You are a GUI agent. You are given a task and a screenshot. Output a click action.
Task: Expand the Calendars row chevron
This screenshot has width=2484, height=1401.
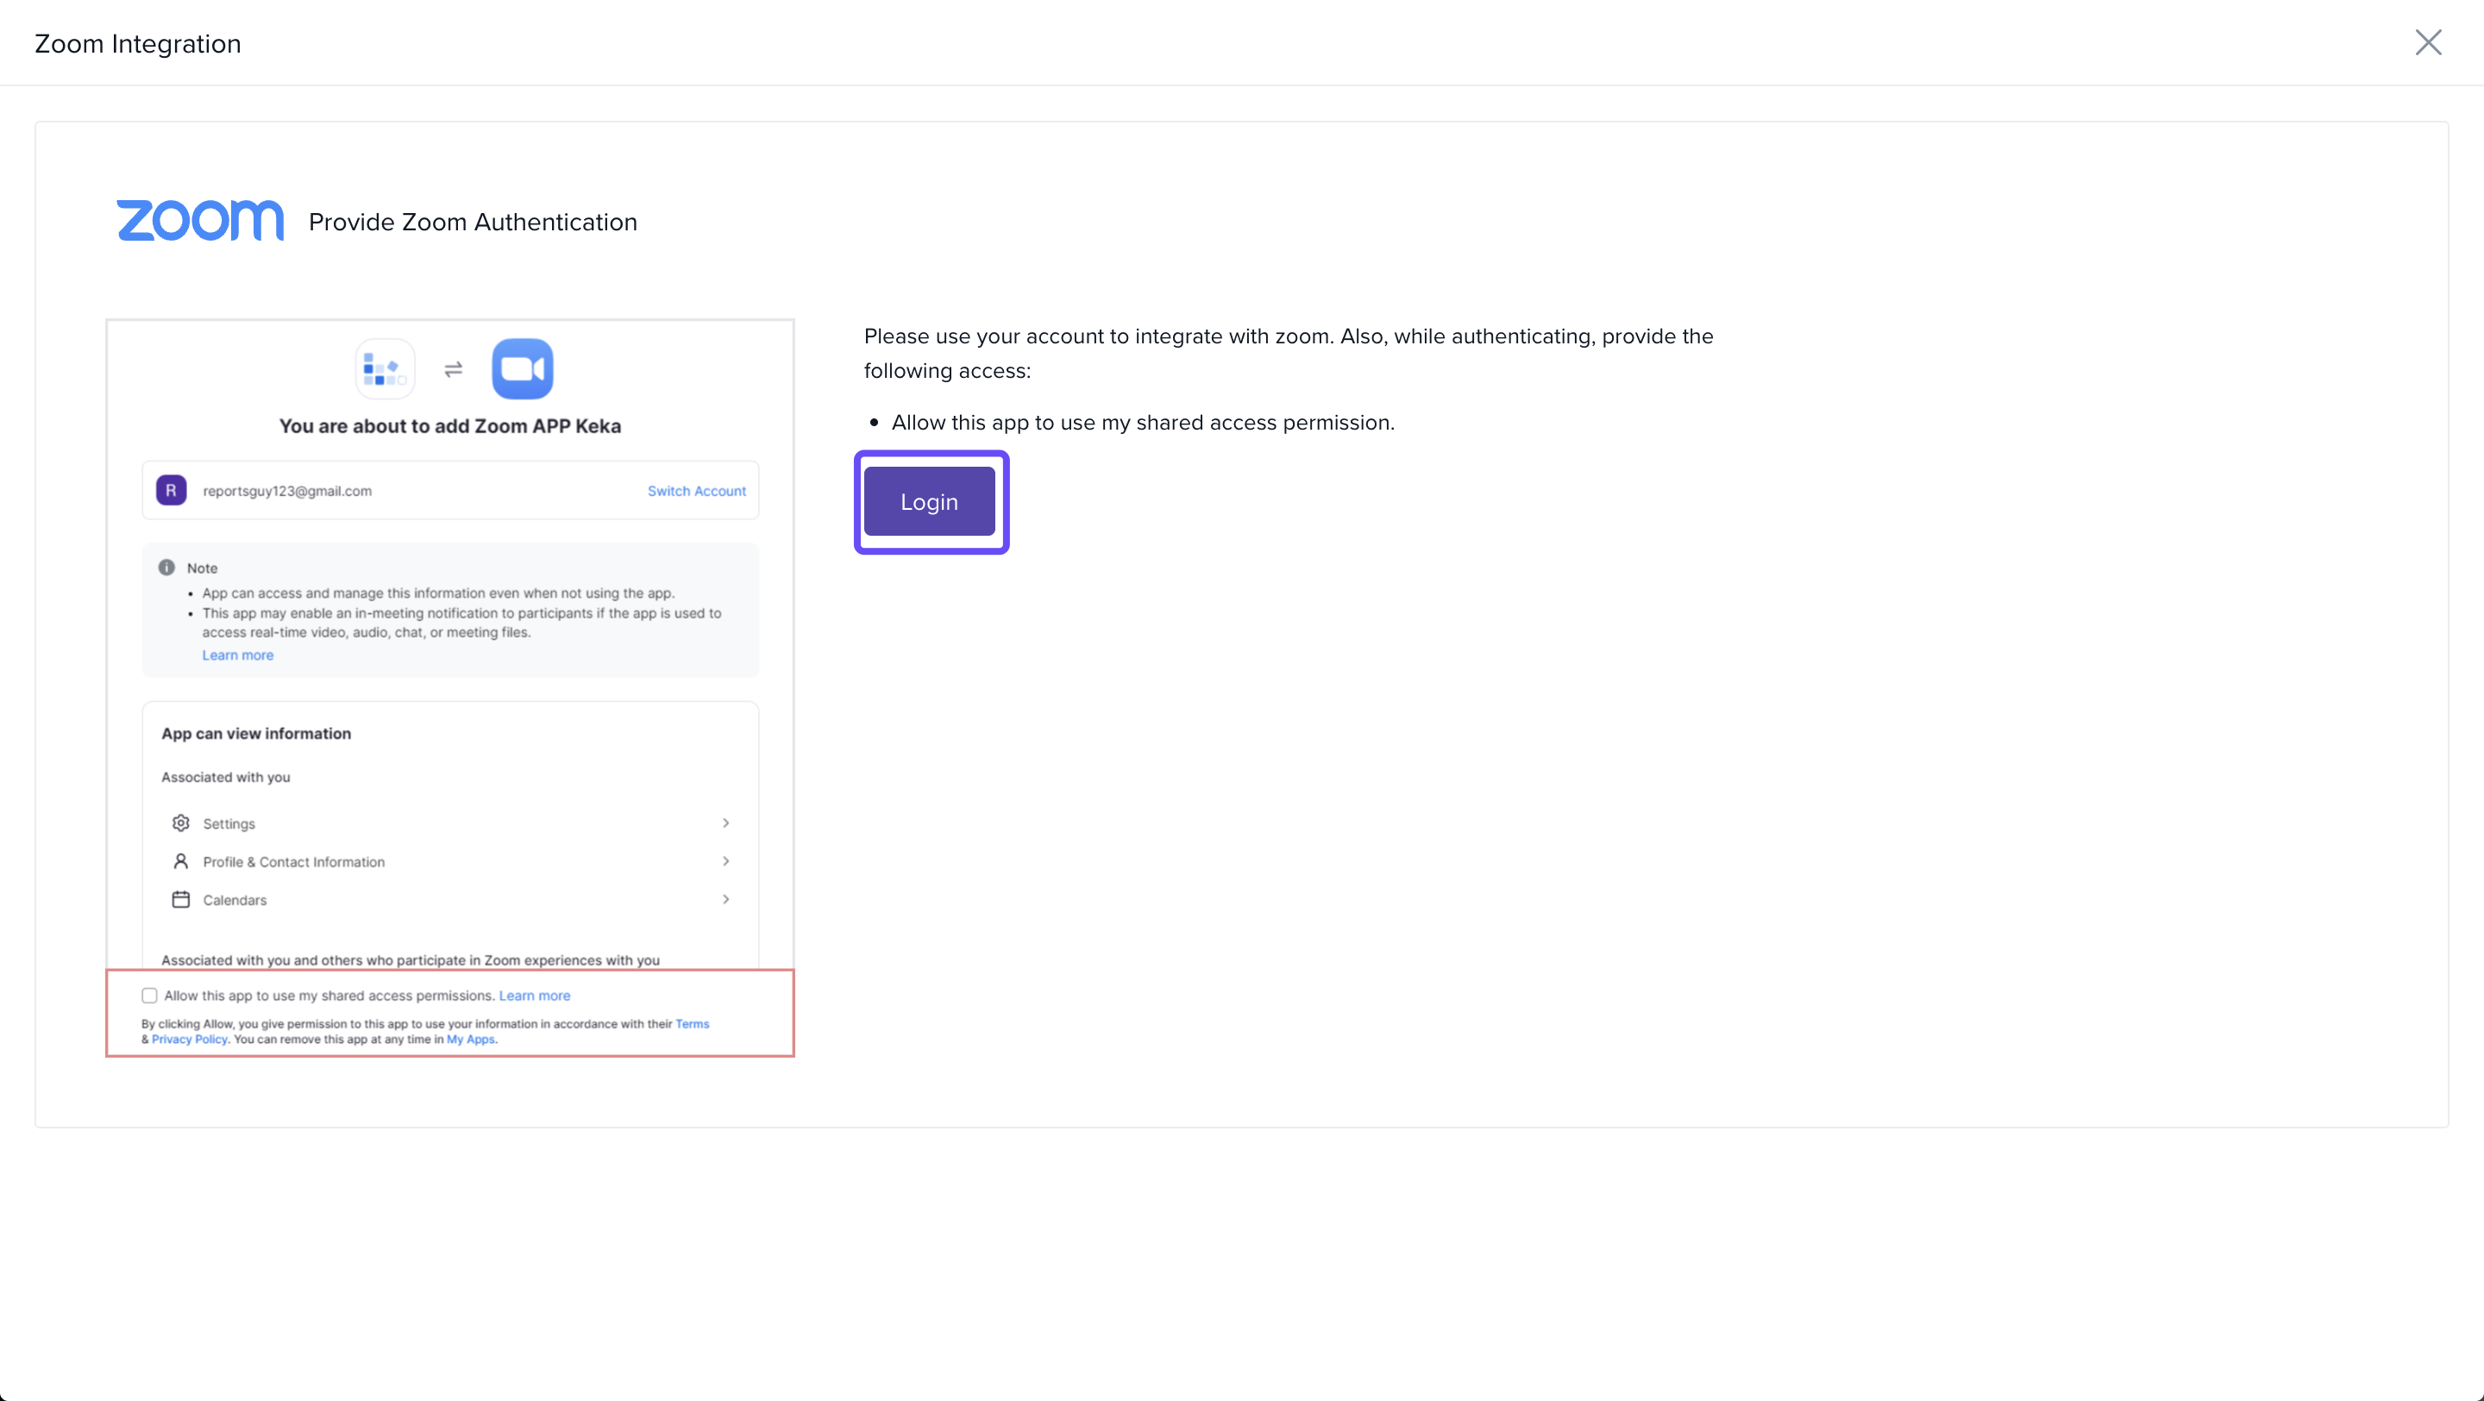click(x=726, y=900)
